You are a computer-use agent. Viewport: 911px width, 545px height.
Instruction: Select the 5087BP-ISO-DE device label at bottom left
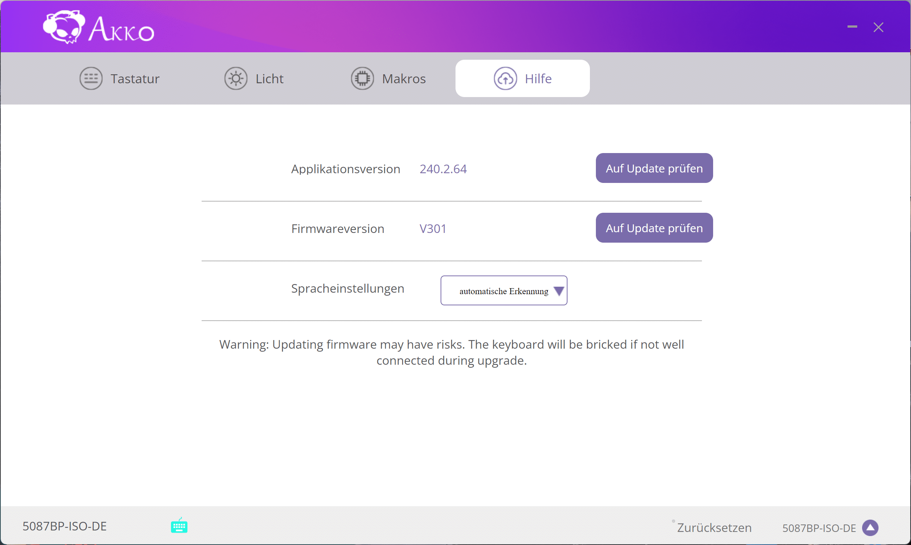(65, 526)
